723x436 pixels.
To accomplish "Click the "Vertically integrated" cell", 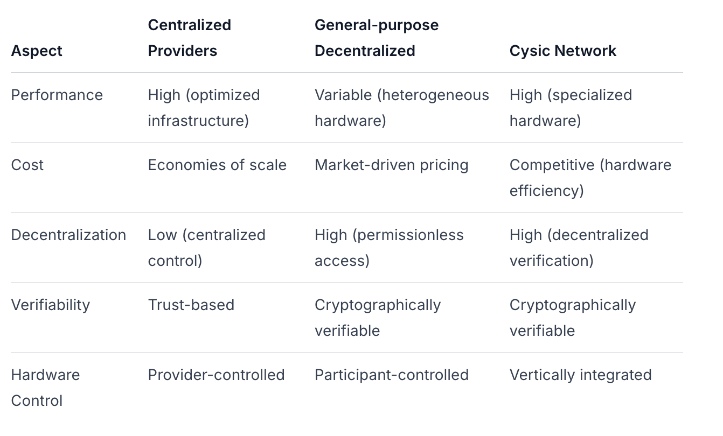I will pyautogui.click(x=580, y=375).
